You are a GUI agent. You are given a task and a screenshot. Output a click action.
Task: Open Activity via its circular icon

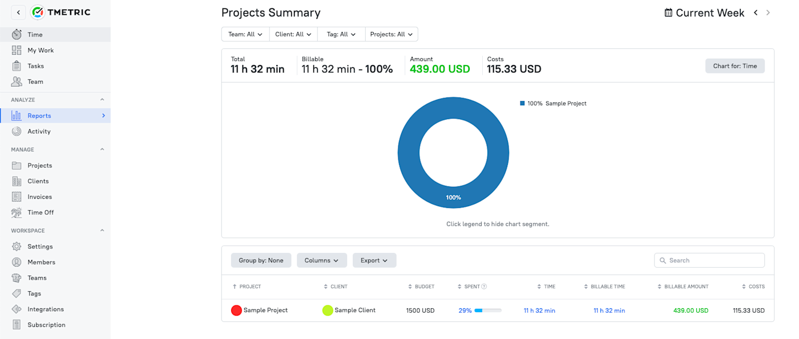pyautogui.click(x=17, y=132)
